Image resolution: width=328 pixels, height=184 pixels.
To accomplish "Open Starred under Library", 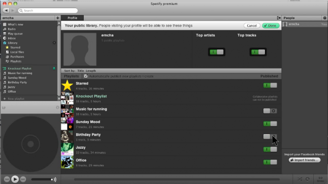I will click(x=15, y=47).
